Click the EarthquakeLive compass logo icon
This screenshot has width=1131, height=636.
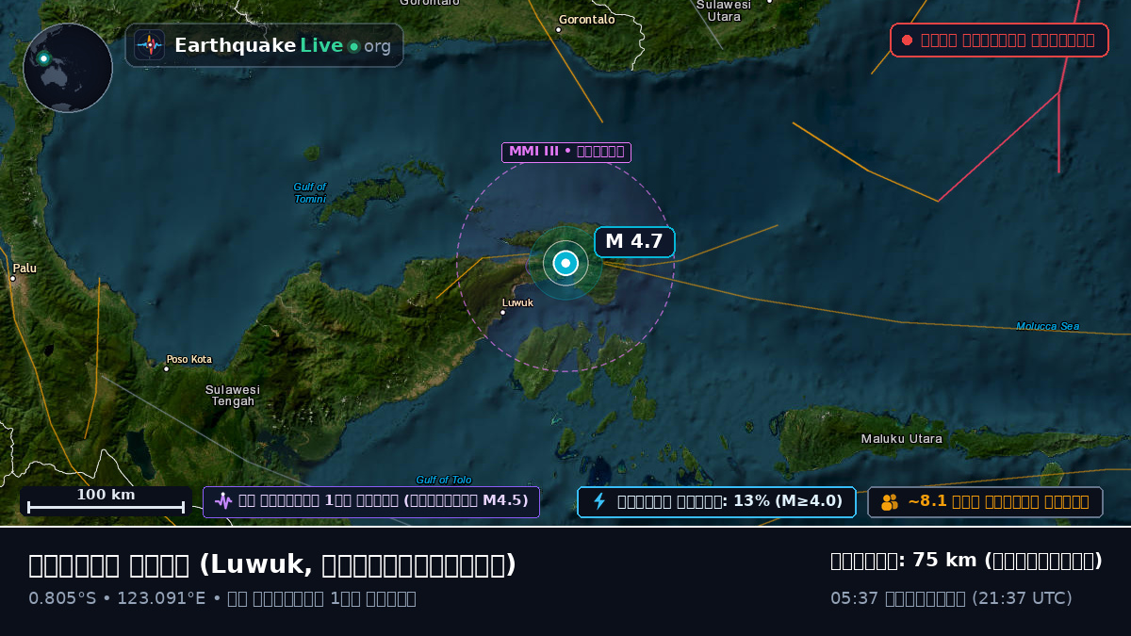click(x=149, y=45)
